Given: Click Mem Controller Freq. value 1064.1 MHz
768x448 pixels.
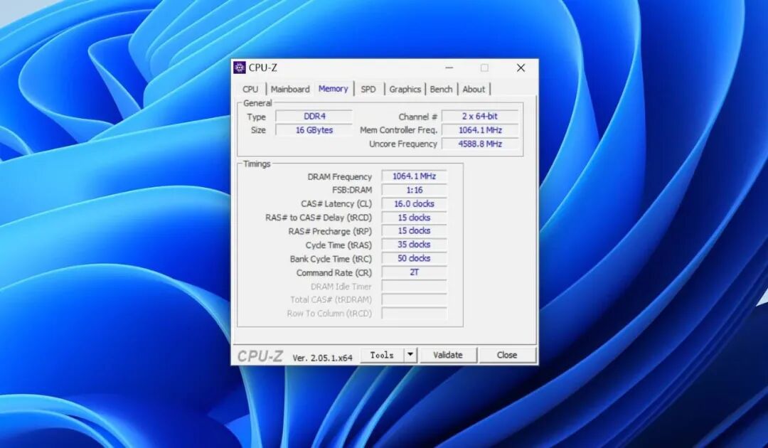Looking at the screenshot, I should 479,130.
